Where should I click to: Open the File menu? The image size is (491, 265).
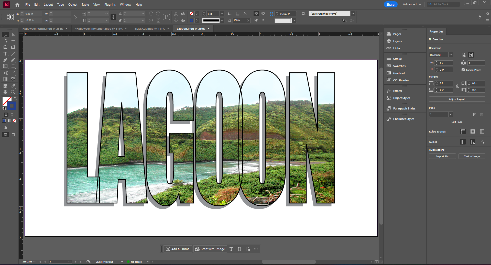(28, 5)
